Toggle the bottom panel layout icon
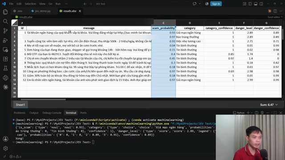This screenshot has height=160, width=285. pyautogui.click(x=256, y=4)
